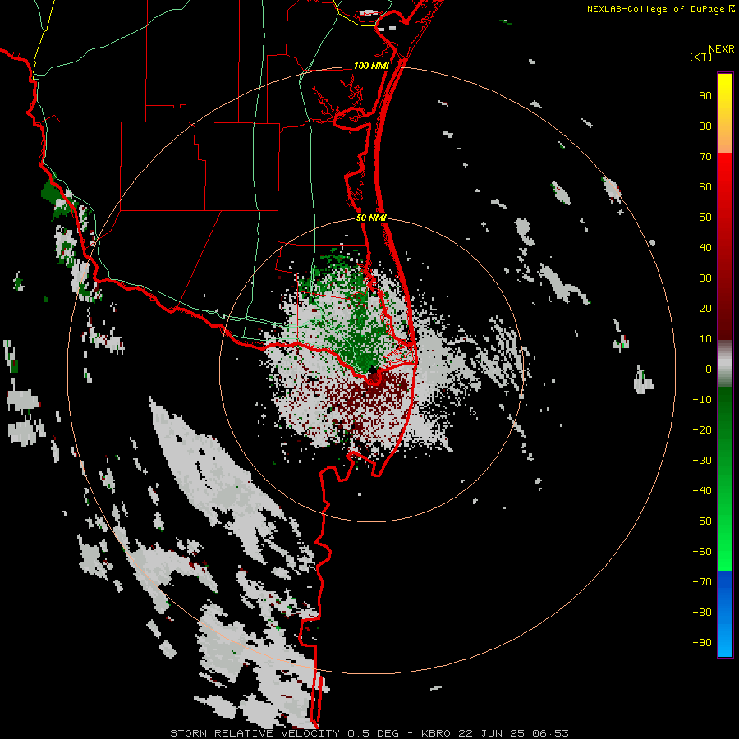Click the 70 value on the velocity scale
This screenshot has width=739, height=739.
(705, 157)
